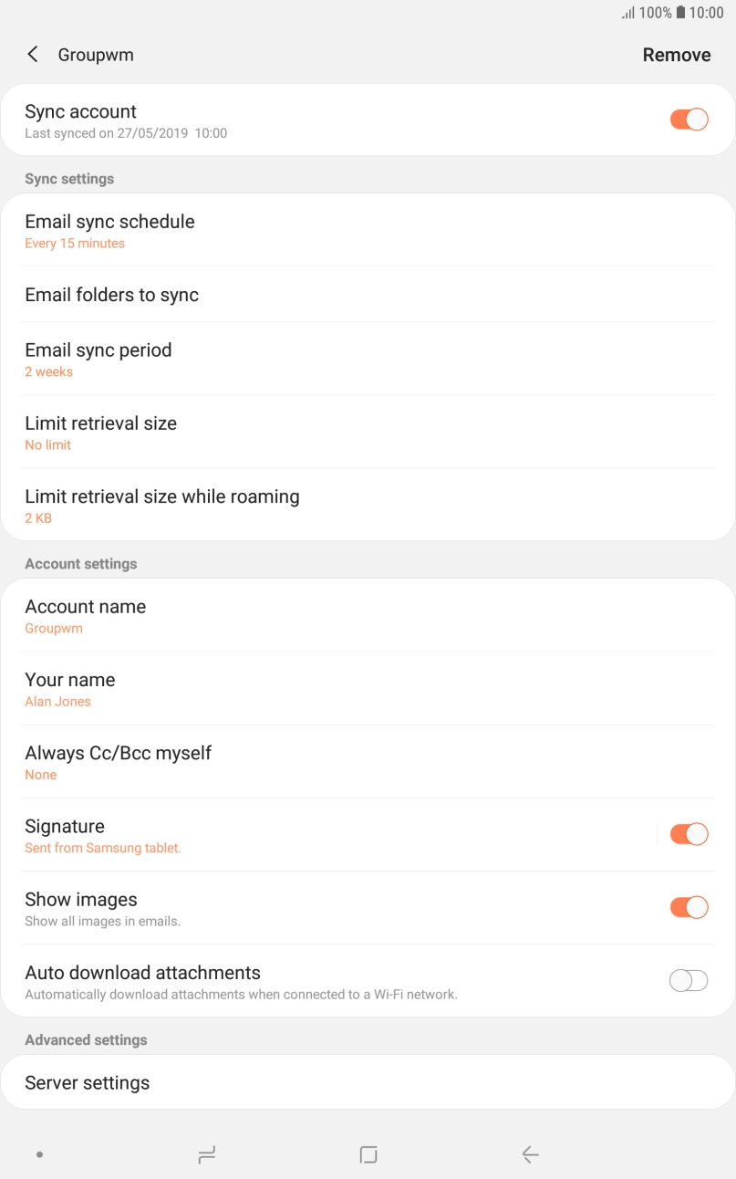Enable Auto download attachments
The height and width of the screenshot is (1179, 736).
tap(689, 980)
